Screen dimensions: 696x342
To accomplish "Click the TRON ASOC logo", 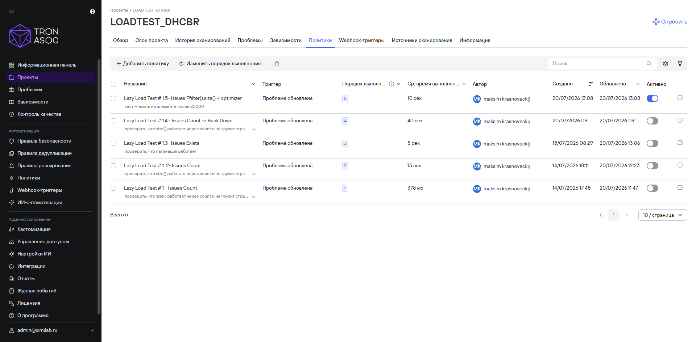I will (34, 36).
